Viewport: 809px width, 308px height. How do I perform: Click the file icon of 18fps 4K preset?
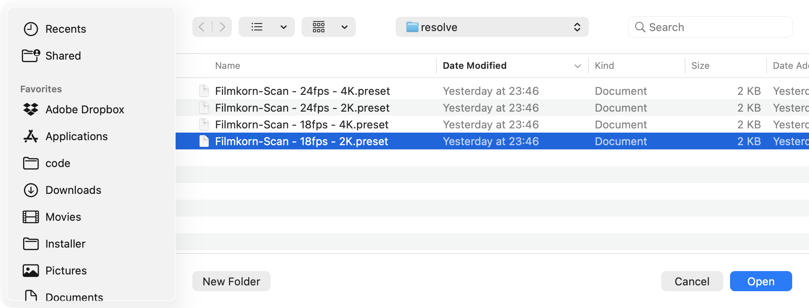pos(204,124)
